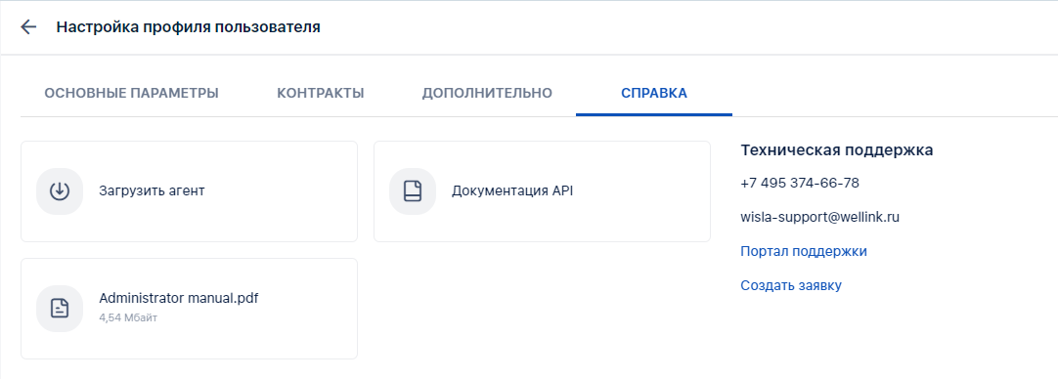Screen dimensions: 1058x379
Task: Follow the Создать заявку link
Action: click(x=791, y=285)
